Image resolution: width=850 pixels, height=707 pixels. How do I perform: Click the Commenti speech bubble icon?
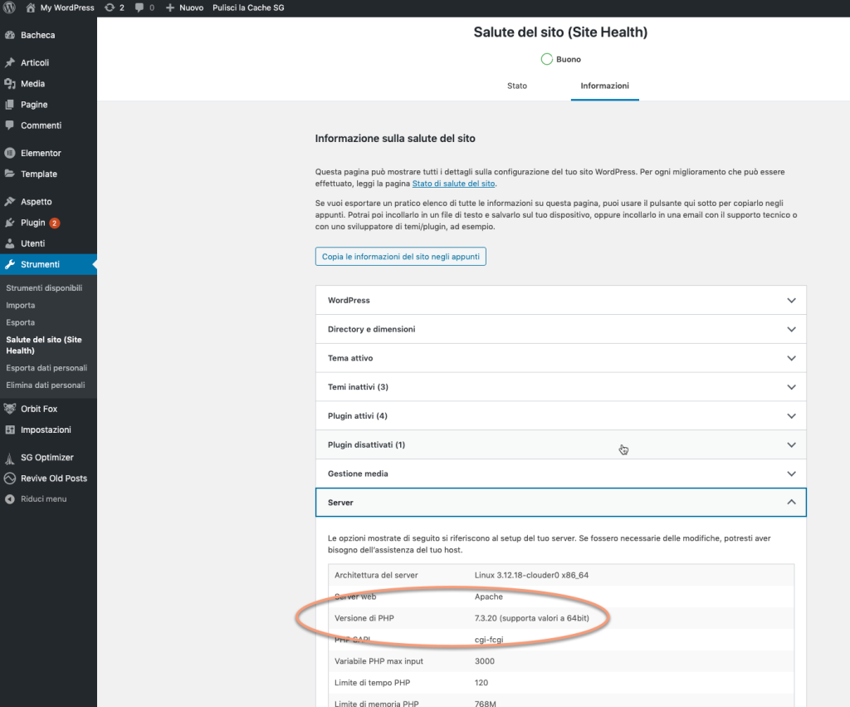pos(10,125)
